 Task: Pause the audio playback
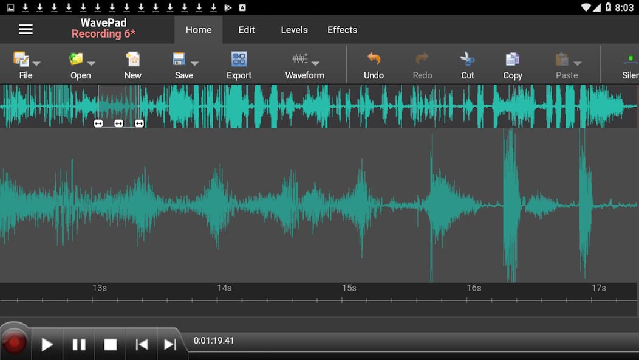click(79, 345)
